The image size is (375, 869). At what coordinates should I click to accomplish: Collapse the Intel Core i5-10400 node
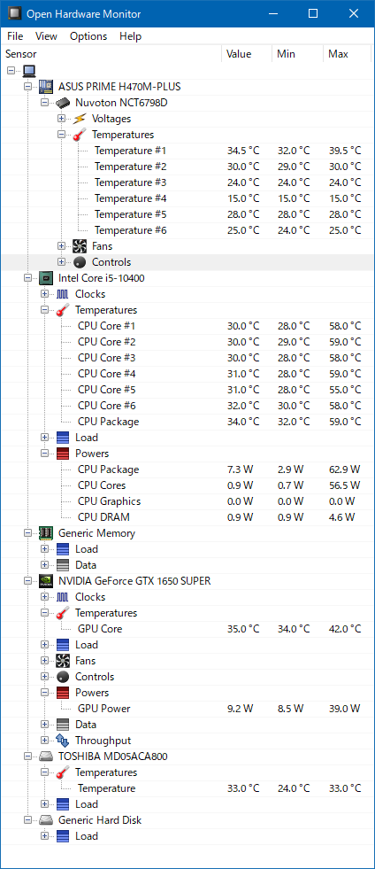(27, 278)
